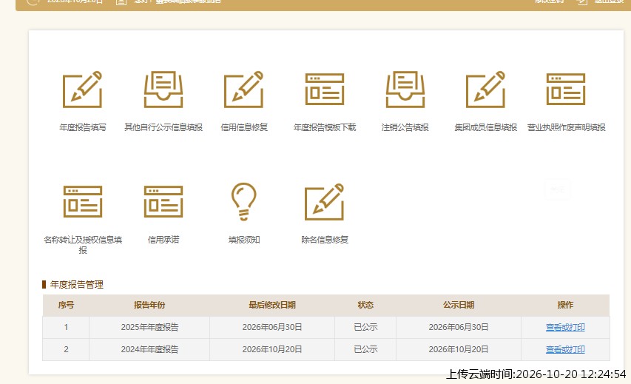Viewport: 631px width, 384px height.
Task: Select the 2025年年度报告 cell
Action: pos(149,327)
